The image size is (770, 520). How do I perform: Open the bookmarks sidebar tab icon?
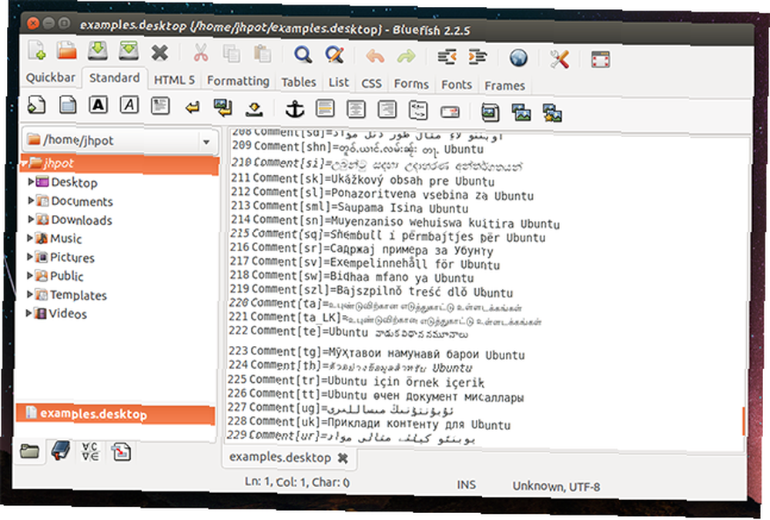[60, 450]
